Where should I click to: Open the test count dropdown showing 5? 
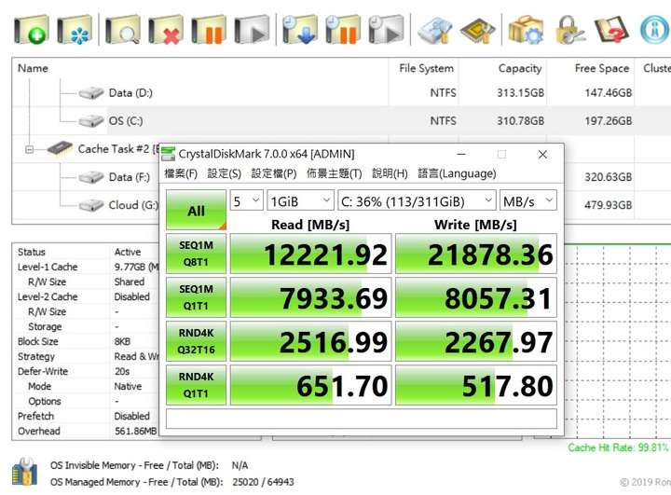246,200
